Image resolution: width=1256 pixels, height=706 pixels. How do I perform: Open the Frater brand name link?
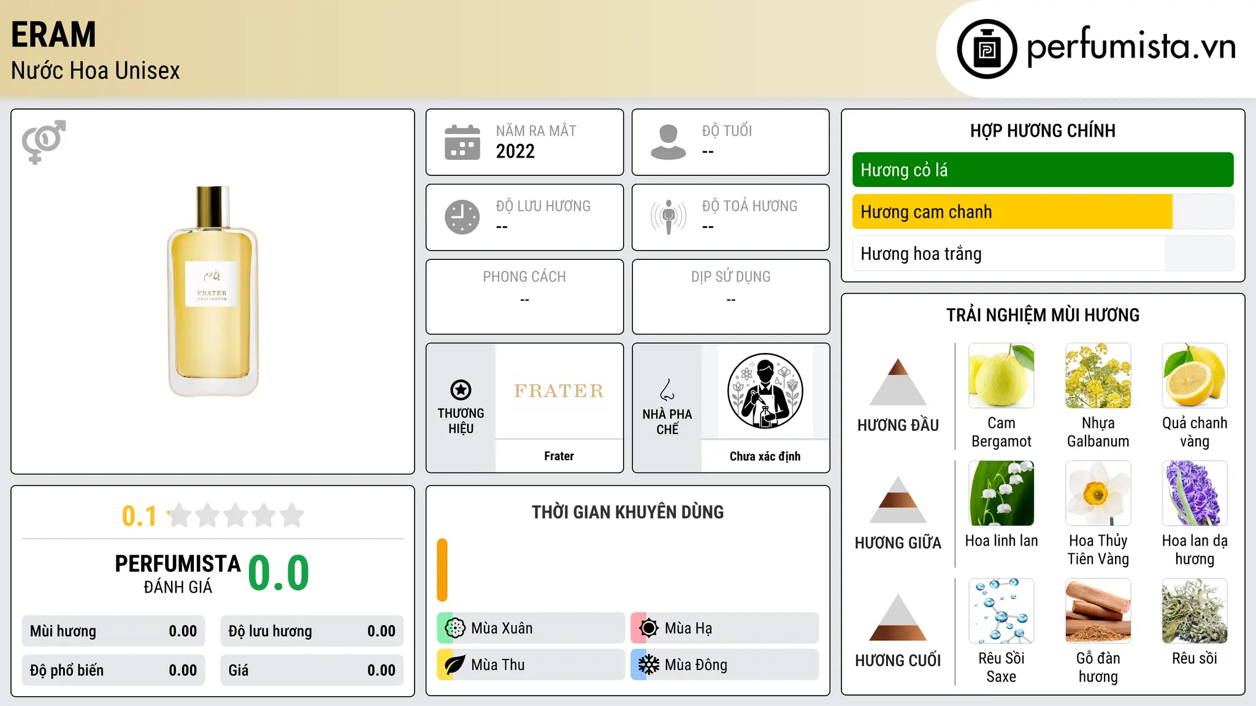(x=559, y=456)
